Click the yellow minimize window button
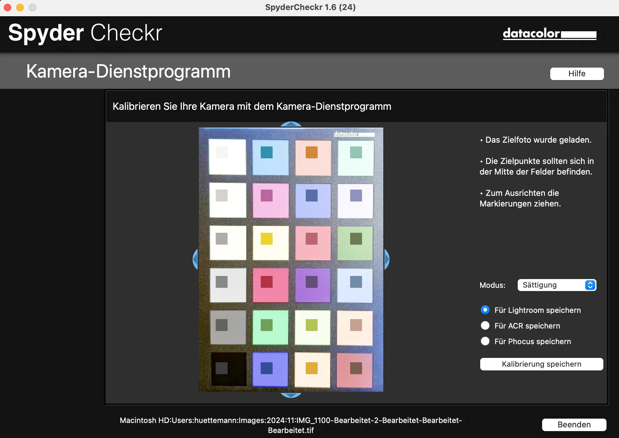 point(20,7)
